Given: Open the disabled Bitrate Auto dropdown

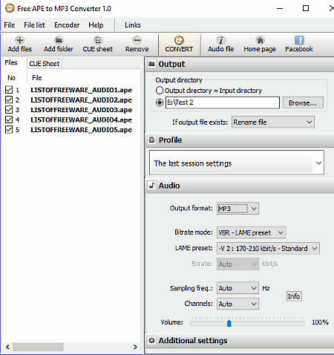Looking at the screenshot, I should [x=238, y=264].
